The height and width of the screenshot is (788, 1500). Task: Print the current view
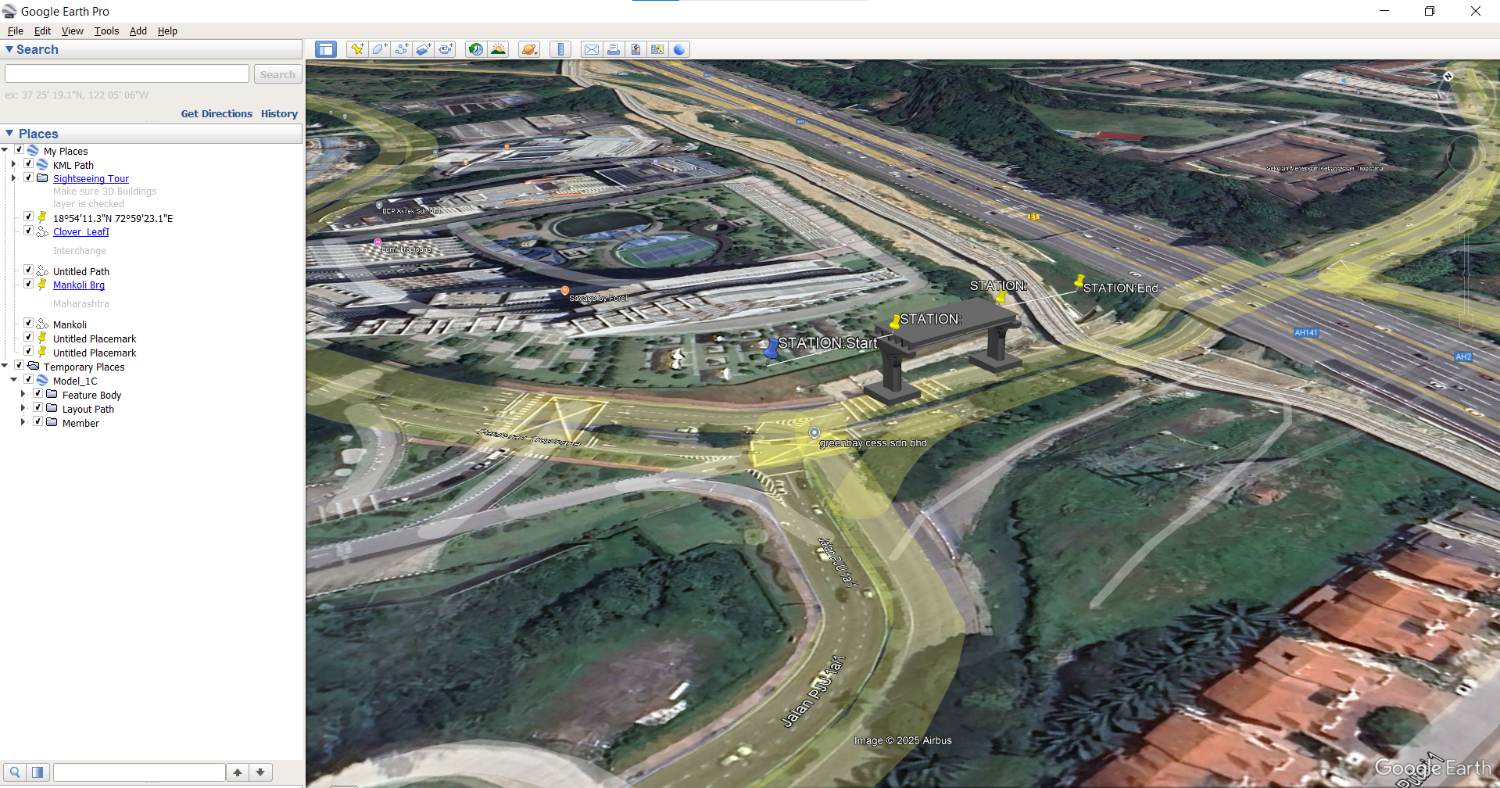pos(614,49)
